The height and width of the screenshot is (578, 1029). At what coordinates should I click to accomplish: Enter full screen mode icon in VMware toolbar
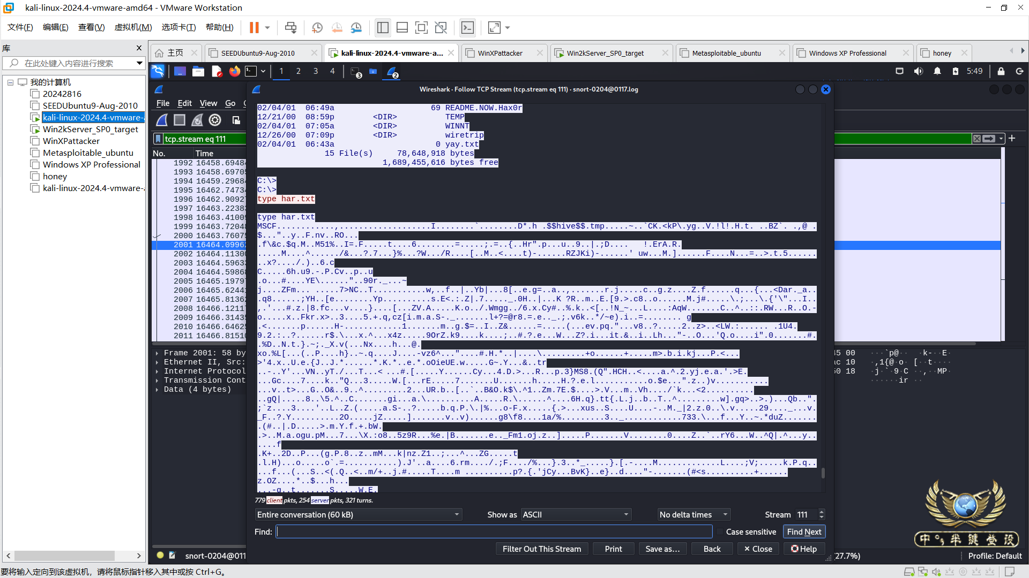421,27
